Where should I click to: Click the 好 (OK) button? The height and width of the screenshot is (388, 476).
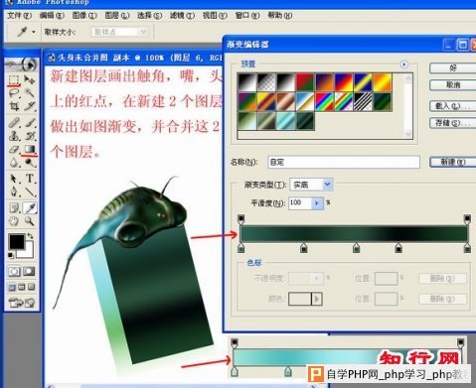(453, 67)
